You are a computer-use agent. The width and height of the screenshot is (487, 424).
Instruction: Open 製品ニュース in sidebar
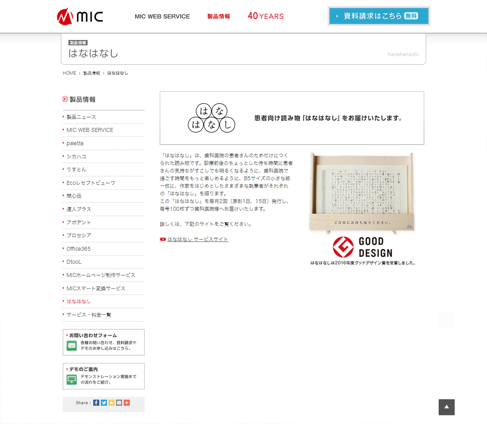[x=81, y=117]
